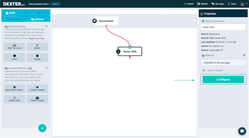Click the Last Modified timestamp text
The image size is (249, 138).
pyautogui.click(x=218, y=42)
